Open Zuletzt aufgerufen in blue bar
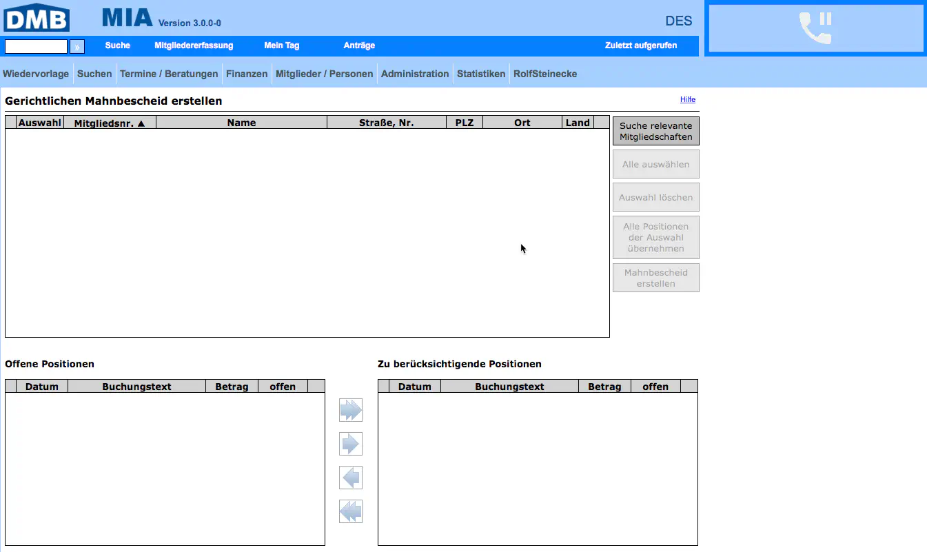The width and height of the screenshot is (927, 552). pos(641,45)
